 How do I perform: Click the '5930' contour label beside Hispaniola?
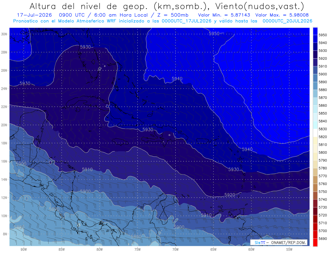point(148,130)
